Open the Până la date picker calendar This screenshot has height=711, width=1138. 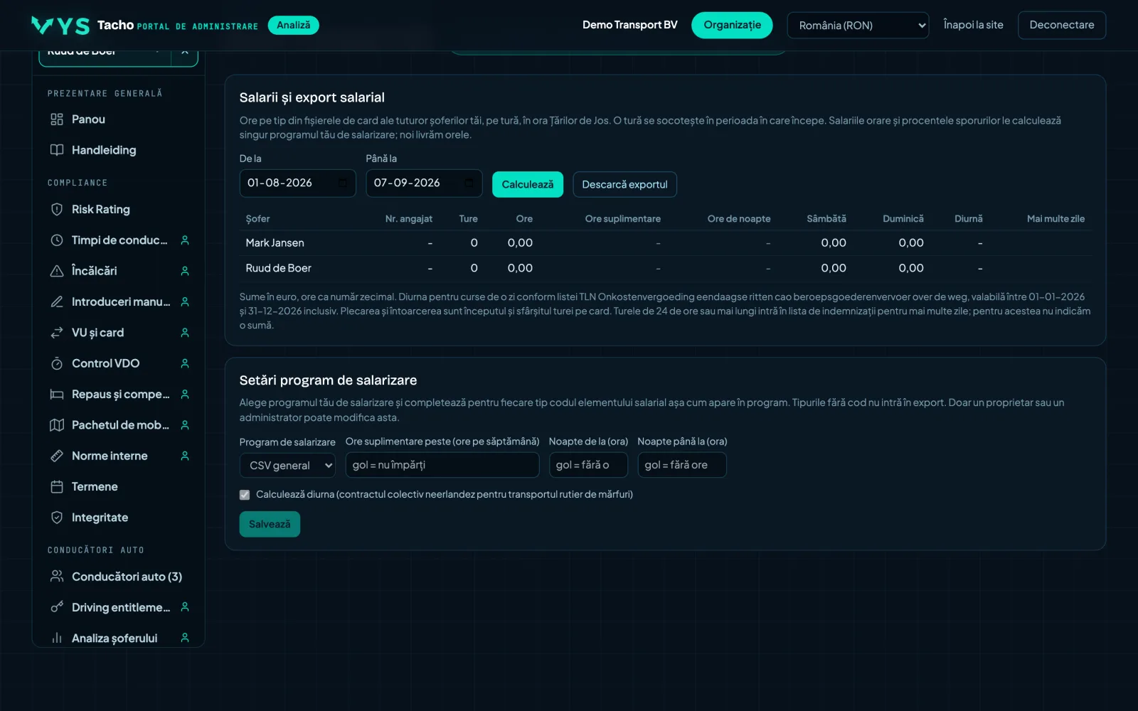tap(469, 183)
